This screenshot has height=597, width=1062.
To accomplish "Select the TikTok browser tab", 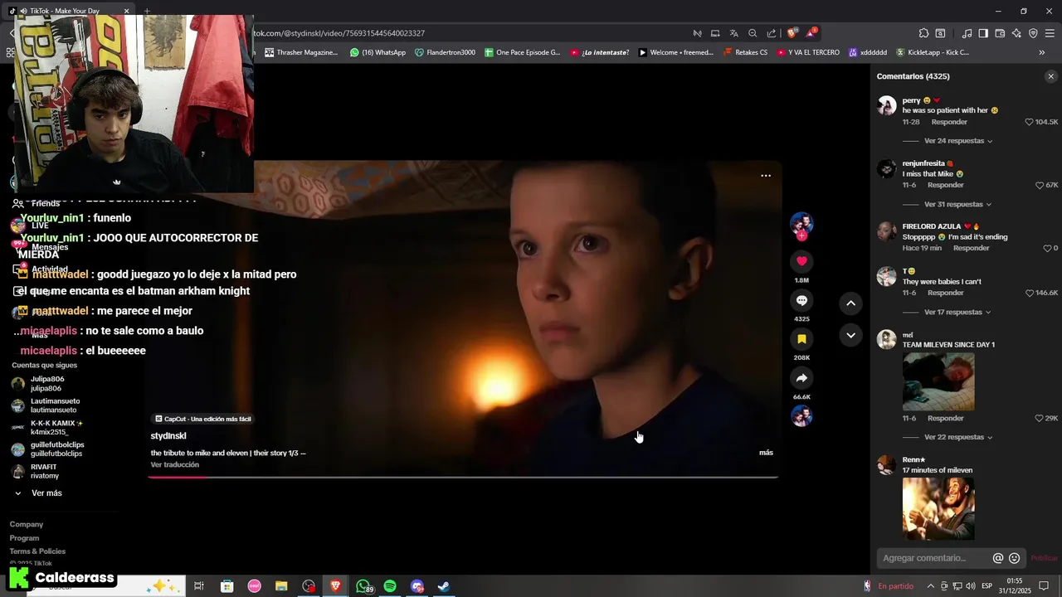I will [x=68, y=11].
